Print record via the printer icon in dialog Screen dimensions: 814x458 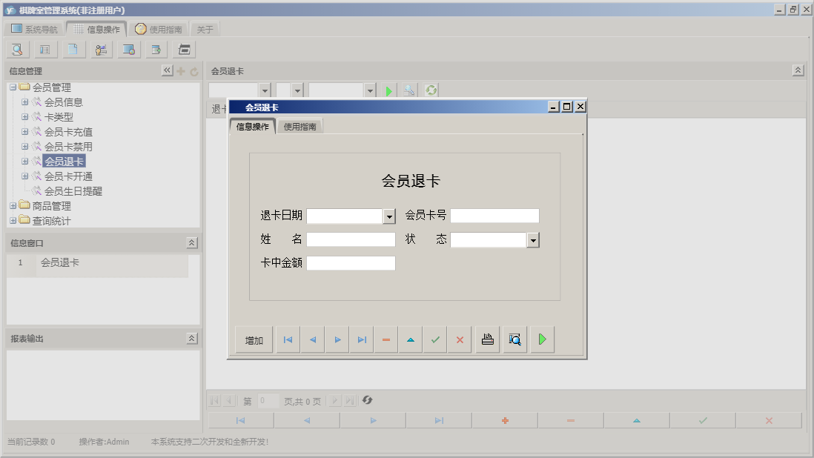[487, 339]
